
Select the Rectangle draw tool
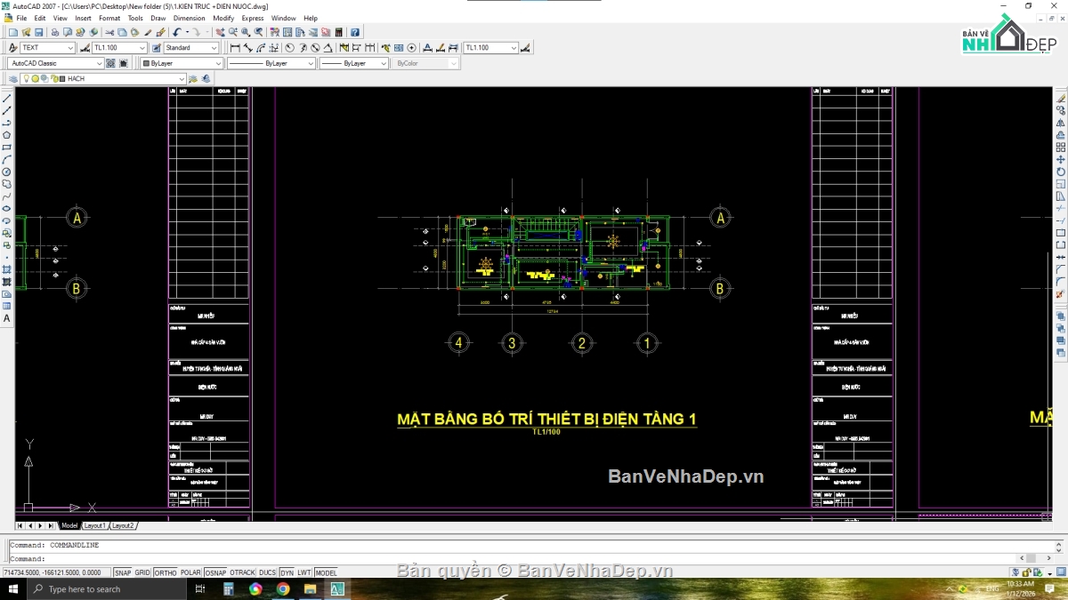click(7, 148)
